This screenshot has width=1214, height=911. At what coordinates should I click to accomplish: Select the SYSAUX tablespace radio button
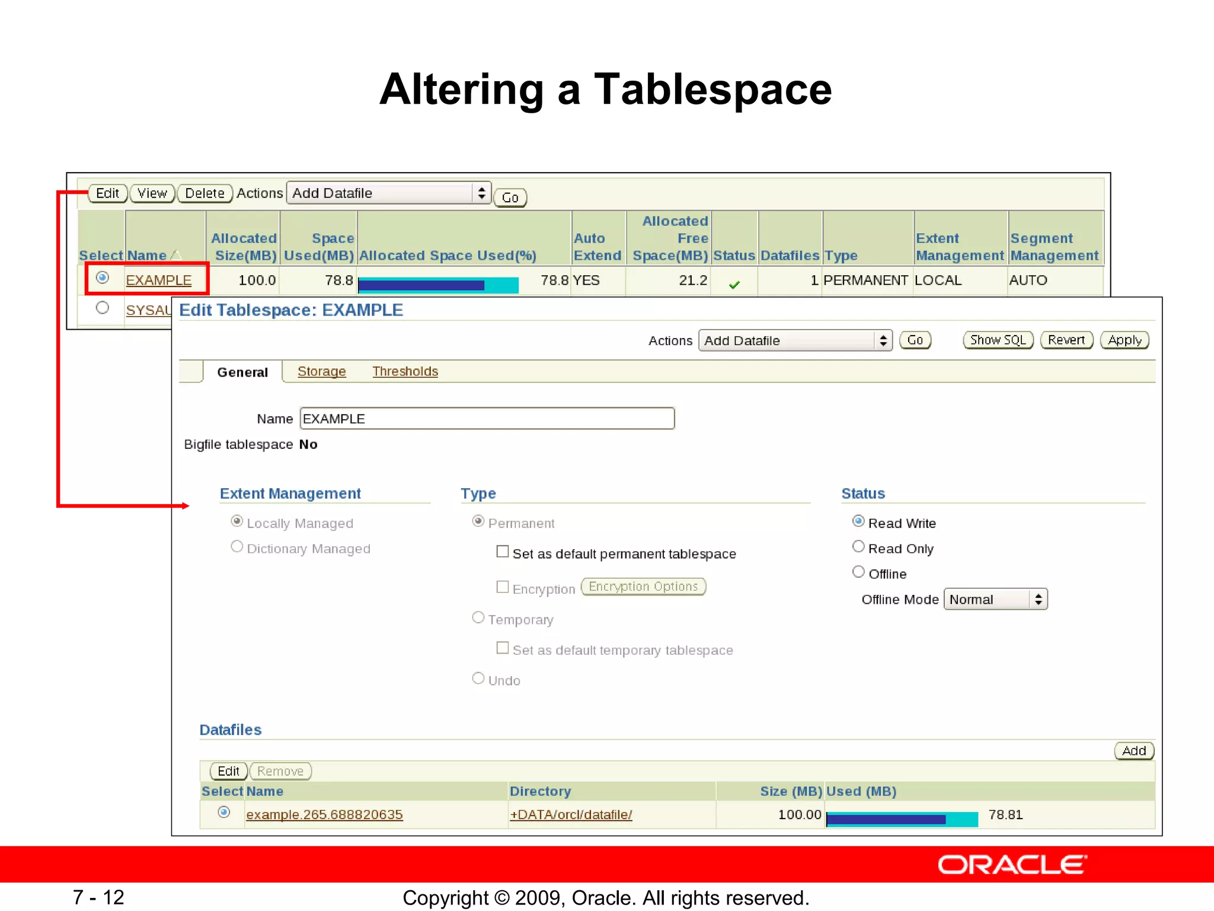[x=103, y=308]
